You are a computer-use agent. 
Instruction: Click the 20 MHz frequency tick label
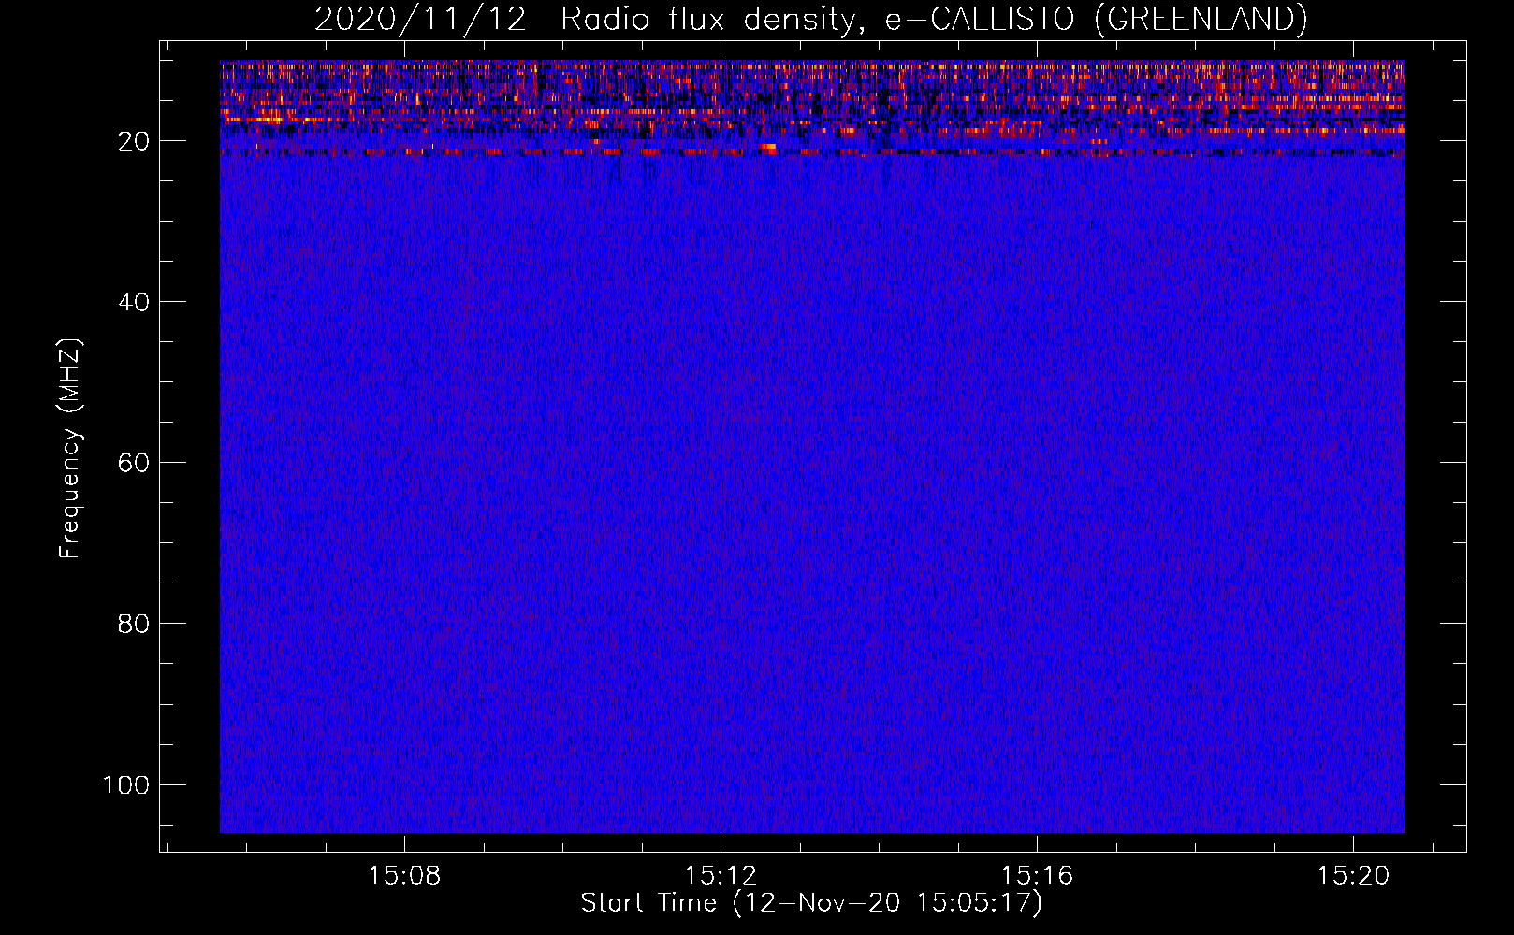click(x=134, y=141)
